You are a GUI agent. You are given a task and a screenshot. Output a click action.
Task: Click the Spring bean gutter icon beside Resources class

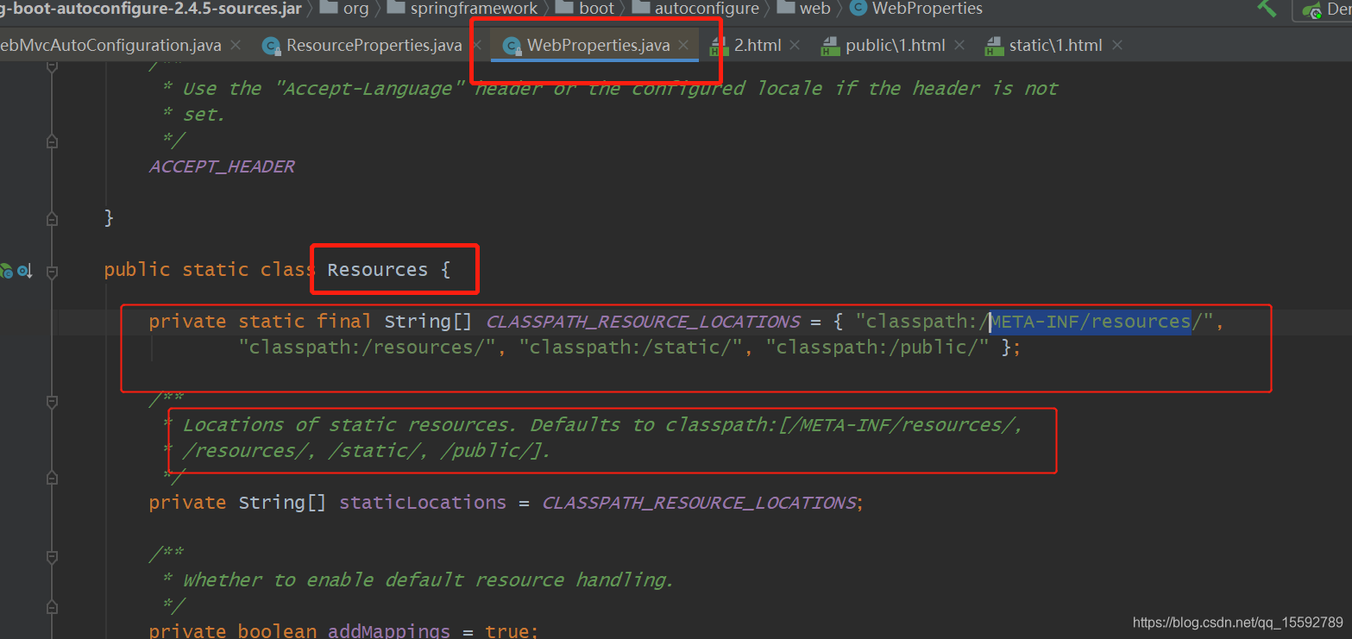click(x=6, y=272)
